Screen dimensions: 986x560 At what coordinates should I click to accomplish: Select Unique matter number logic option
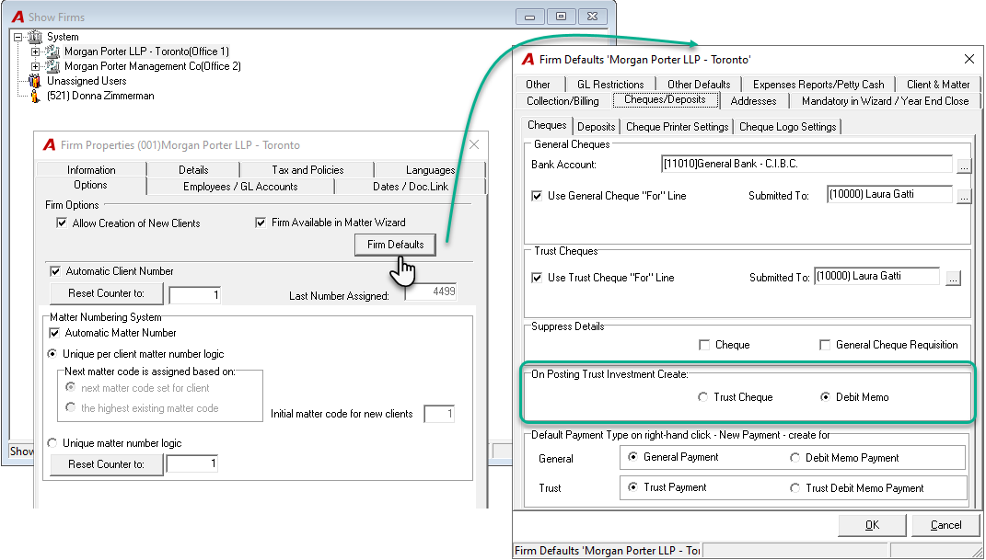tap(52, 443)
